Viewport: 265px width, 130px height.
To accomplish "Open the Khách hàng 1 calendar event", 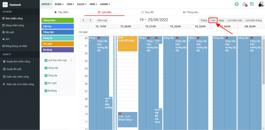I will (127, 120).
